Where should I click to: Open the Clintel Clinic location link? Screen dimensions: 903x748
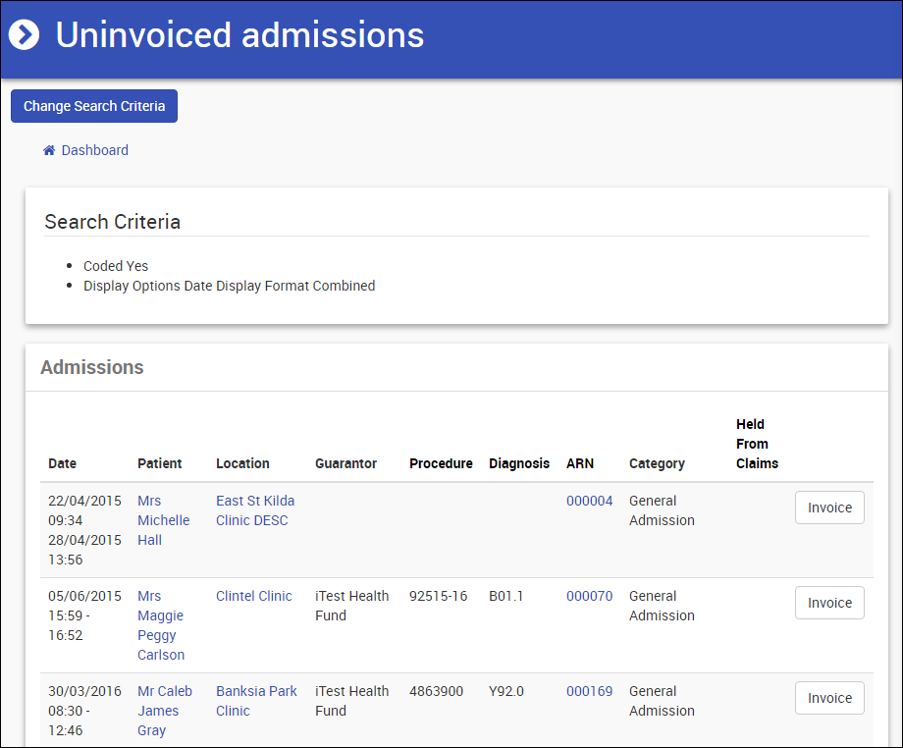point(254,596)
